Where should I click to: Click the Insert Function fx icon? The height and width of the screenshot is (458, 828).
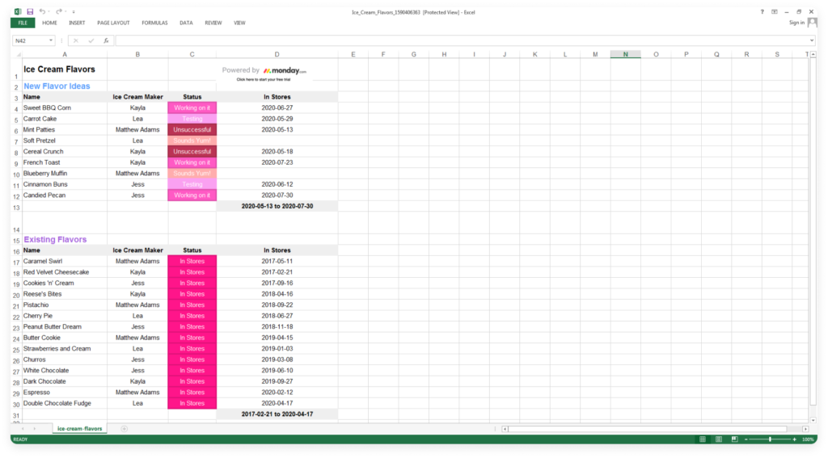click(105, 40)
